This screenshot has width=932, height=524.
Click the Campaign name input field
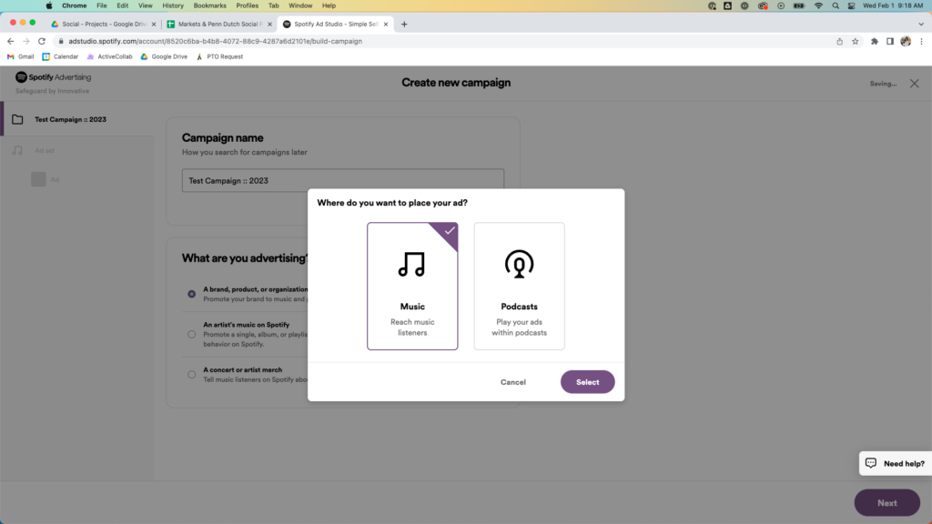[343, 181]
